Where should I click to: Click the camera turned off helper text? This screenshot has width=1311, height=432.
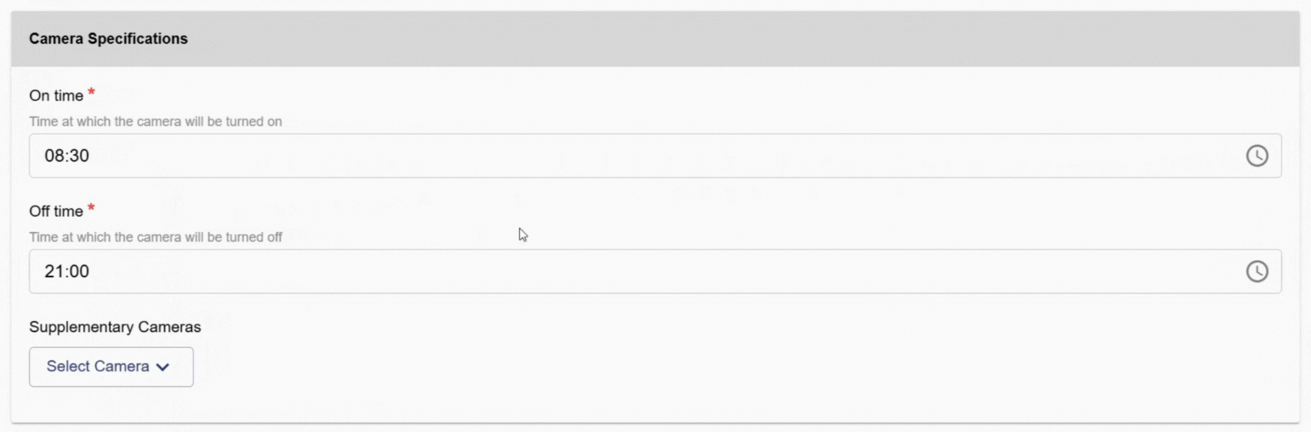tap(156, 238)
